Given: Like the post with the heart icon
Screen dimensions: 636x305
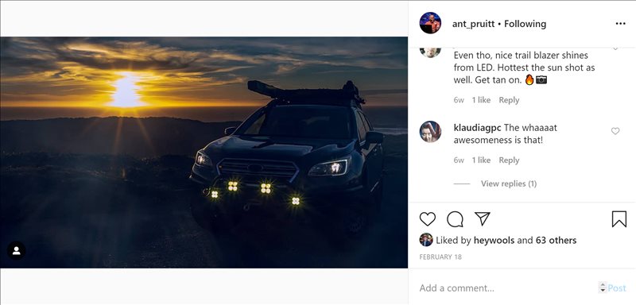Looking at the screenshot, I should tap(427, 219).
